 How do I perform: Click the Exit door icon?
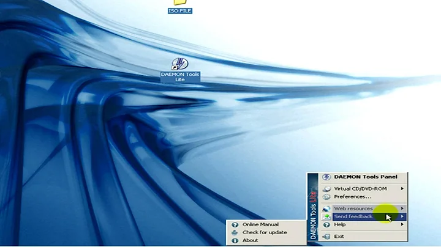[326, 237]
